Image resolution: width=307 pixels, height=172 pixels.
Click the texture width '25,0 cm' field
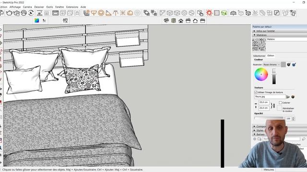pyautogui.click(x=264, y=102)
